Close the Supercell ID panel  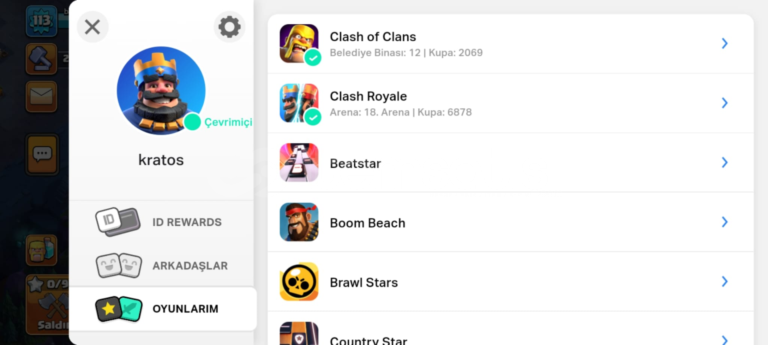(x=92, y=27)
